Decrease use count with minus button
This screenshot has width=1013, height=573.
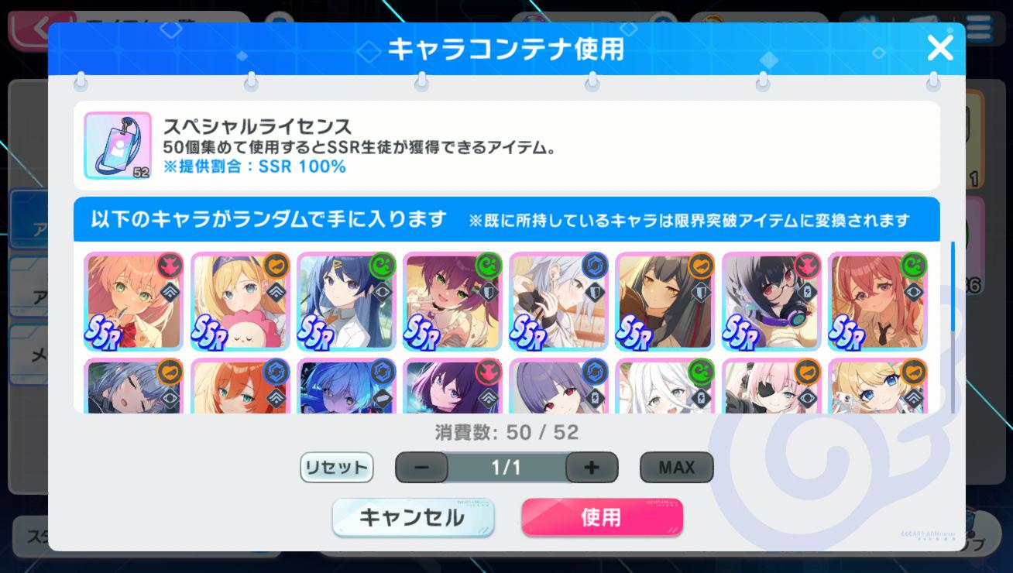[422, 468]
